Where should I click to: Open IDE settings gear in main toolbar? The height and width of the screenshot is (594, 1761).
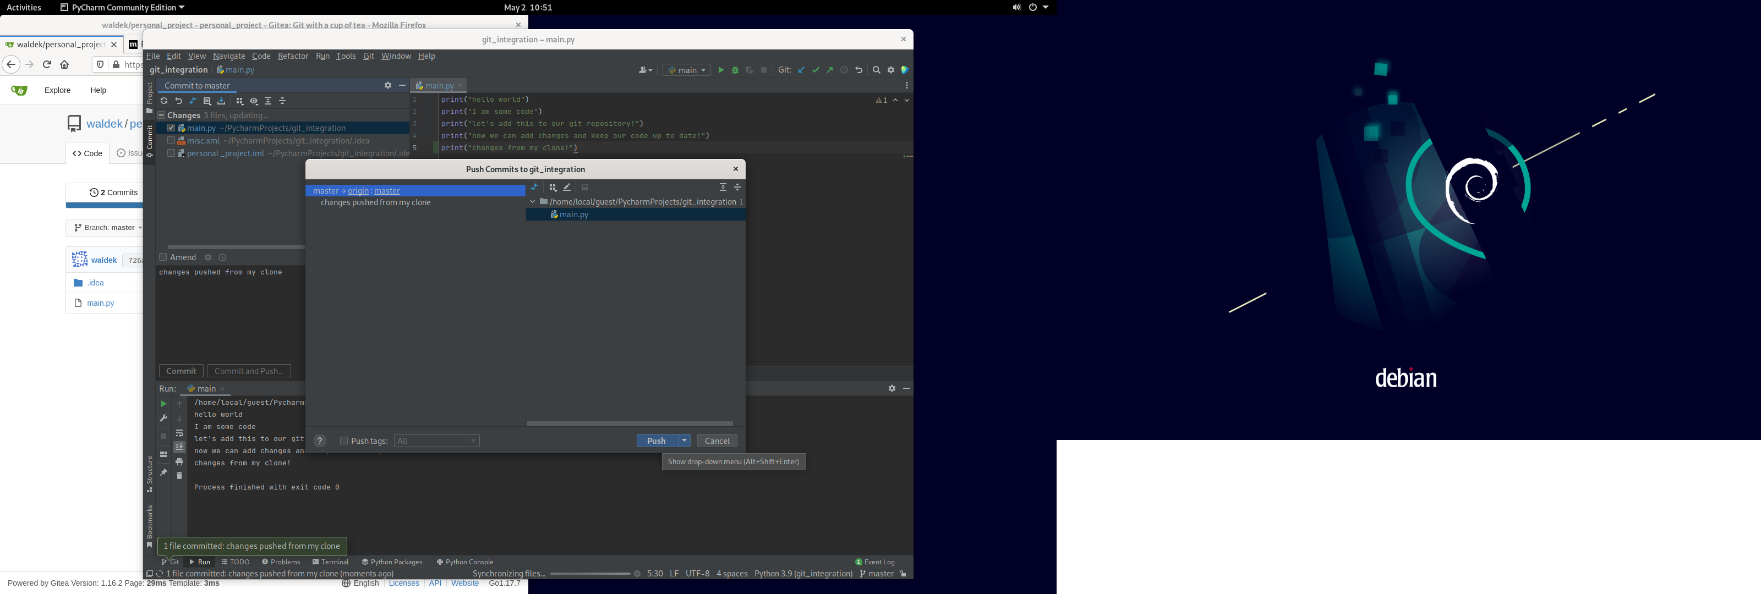click(892, 70)
